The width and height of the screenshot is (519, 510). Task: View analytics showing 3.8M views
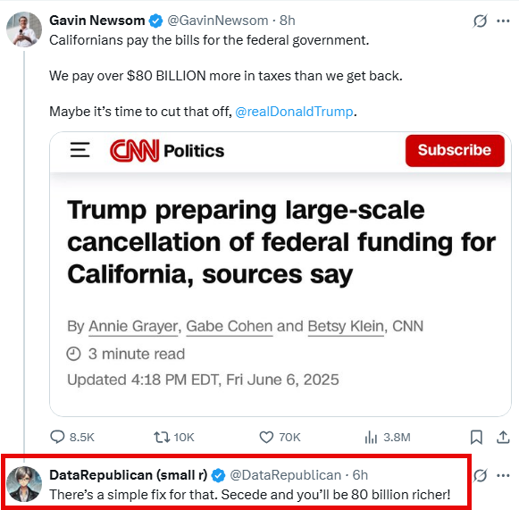pyautogui.click(x=371, y=437)
